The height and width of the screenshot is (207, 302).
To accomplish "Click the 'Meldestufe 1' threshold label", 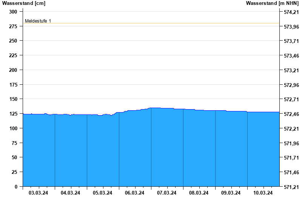I will 38,21.
